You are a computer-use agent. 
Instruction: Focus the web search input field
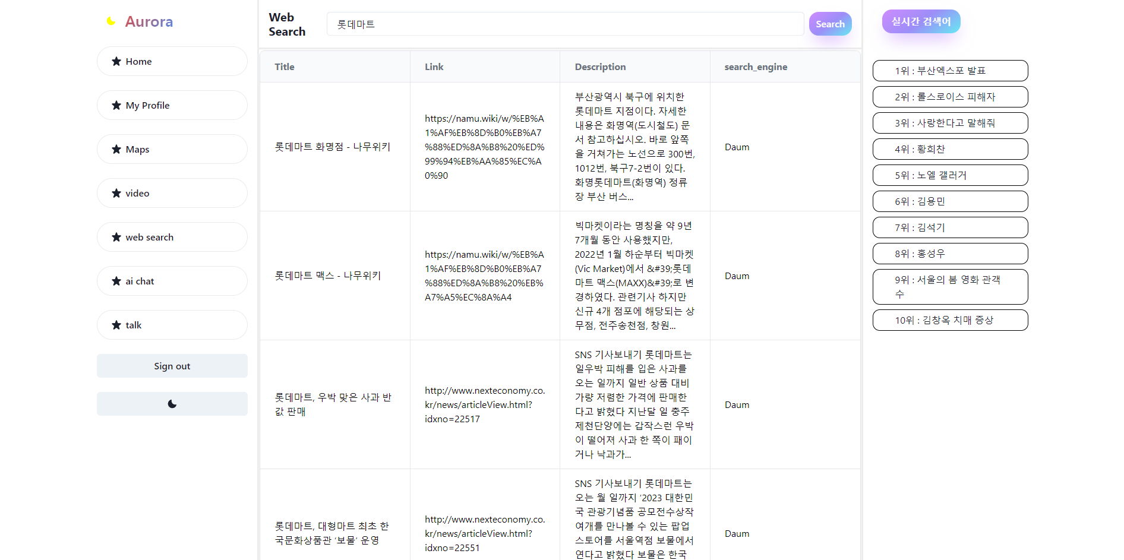point(565,24)
